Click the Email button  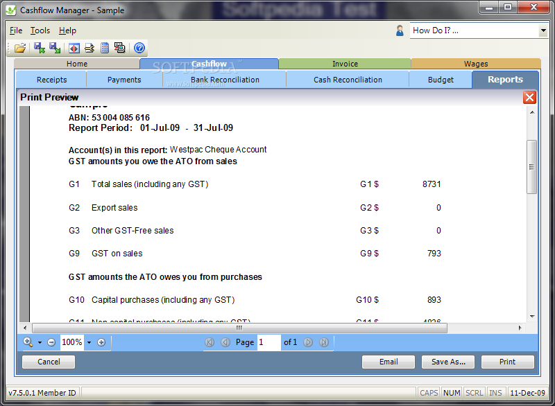388,362
